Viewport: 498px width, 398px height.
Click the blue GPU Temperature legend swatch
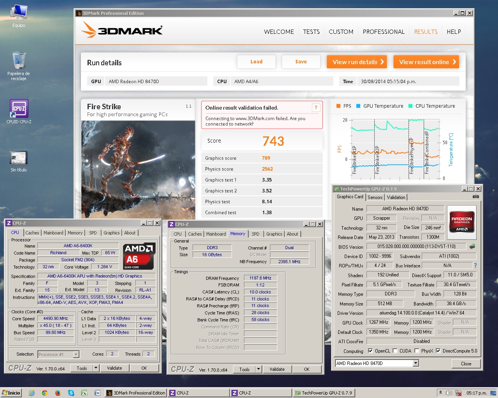point(358,106)
